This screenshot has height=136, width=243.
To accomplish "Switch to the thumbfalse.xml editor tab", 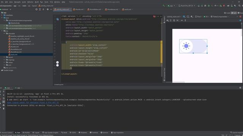I will (x=94, y=9).
